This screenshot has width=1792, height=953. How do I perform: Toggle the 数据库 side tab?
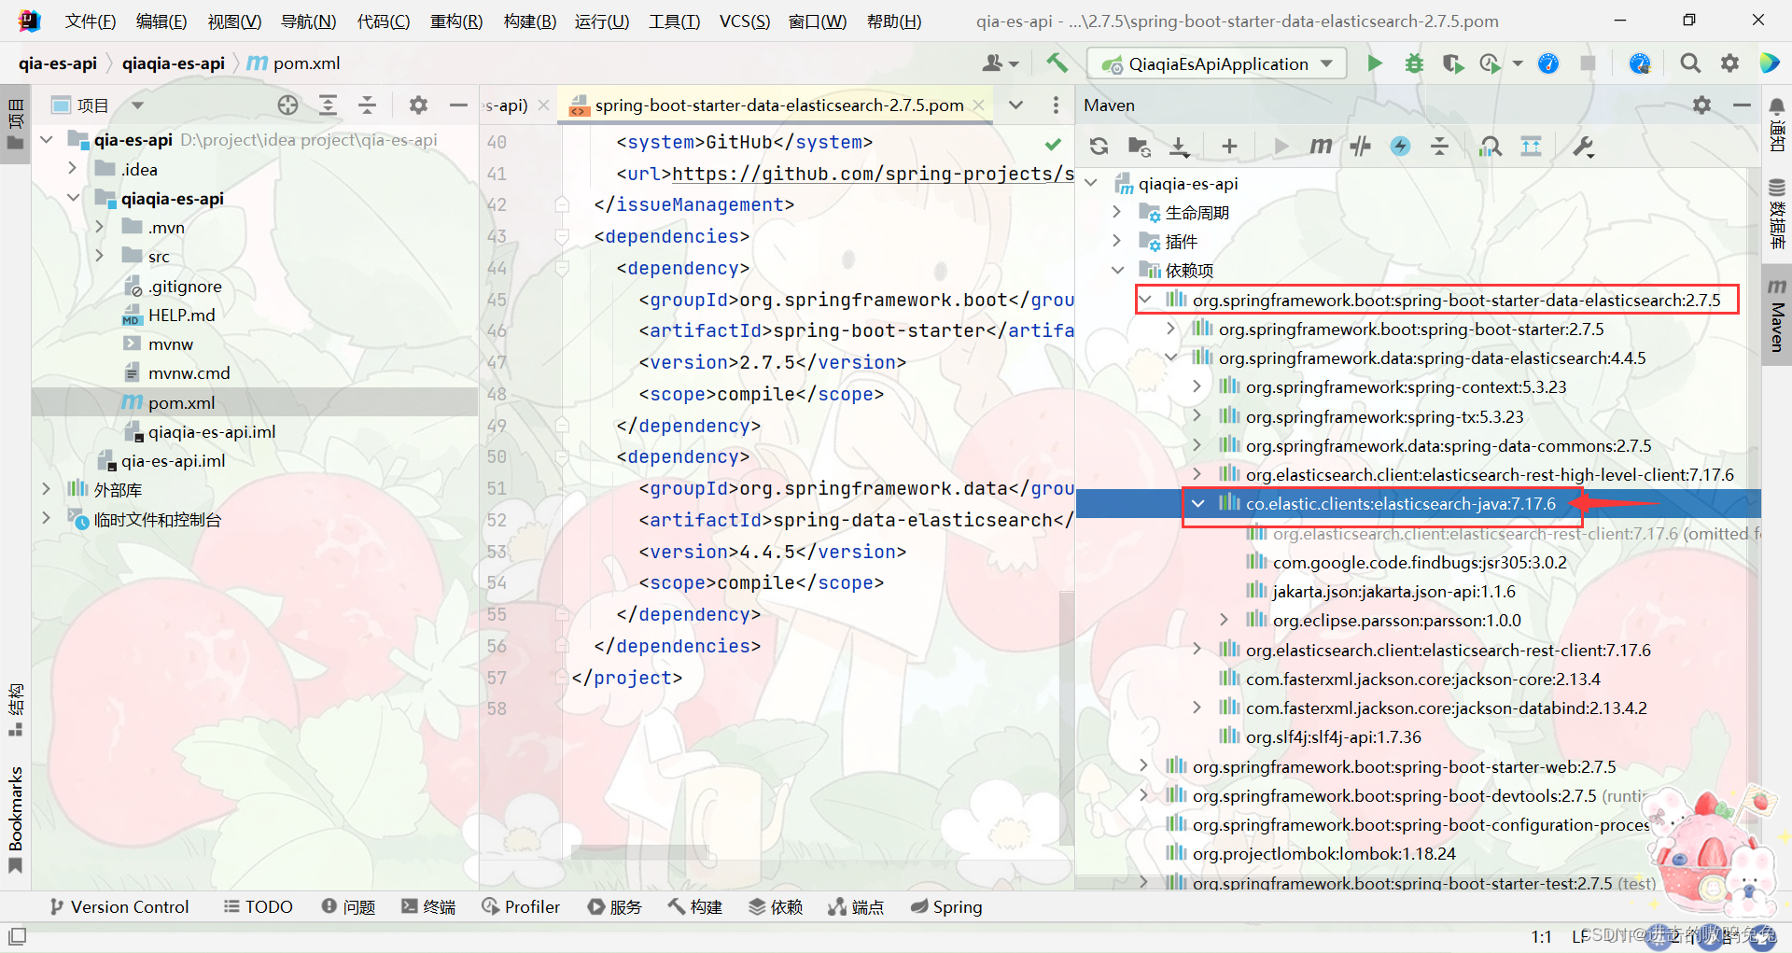1777,213
